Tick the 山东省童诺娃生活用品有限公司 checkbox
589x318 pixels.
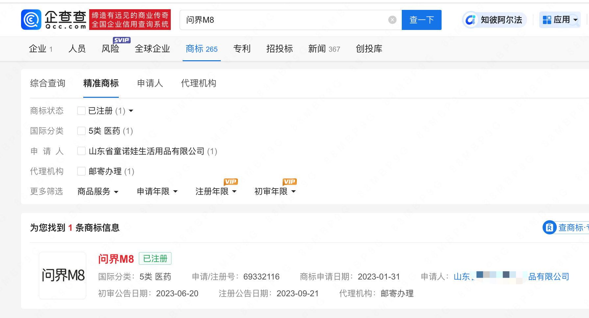coord(81,151)
